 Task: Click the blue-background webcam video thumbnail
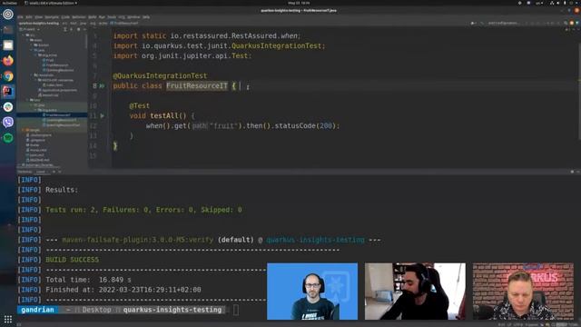pos(312,291)
